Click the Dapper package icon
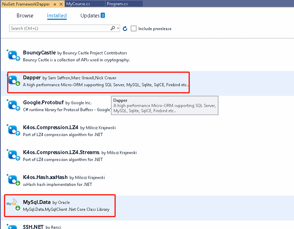294x229 pixels. pyautogui.click(x=13, y=80)
